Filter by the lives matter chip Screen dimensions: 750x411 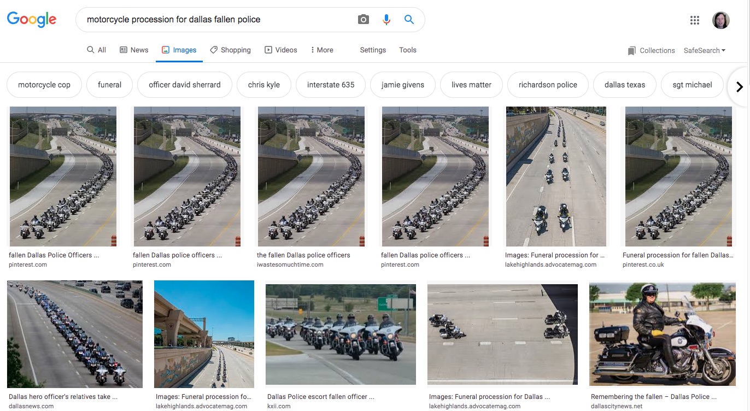coord(472,85)
